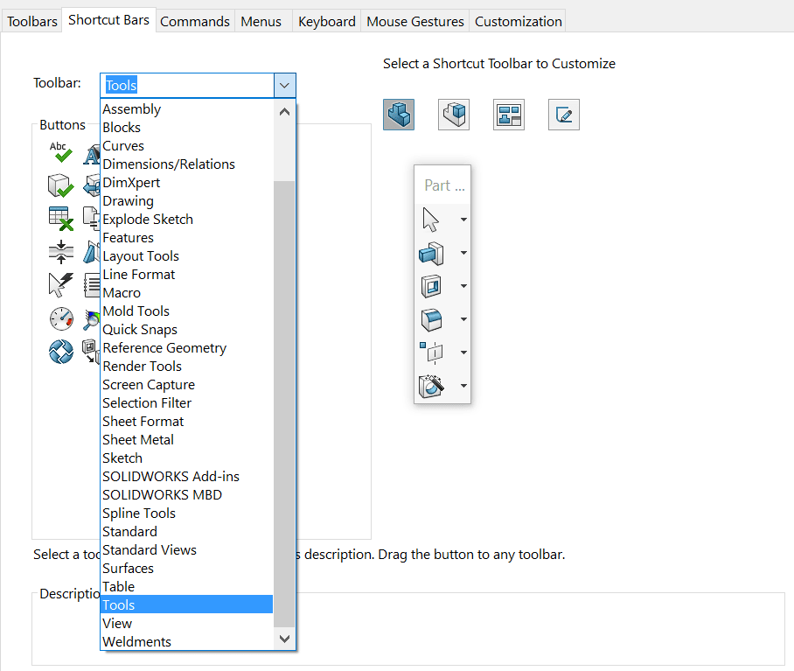Collapse the Toolbar combo box dropdown arrow

[284, 86]
